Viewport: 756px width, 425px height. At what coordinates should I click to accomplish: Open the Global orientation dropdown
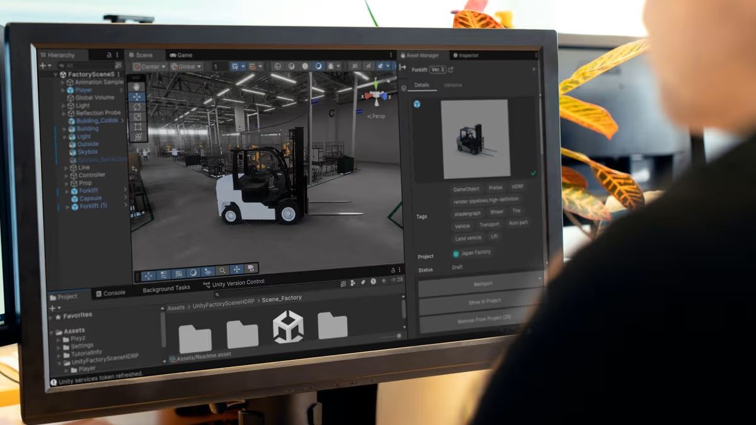click(186, 66)
